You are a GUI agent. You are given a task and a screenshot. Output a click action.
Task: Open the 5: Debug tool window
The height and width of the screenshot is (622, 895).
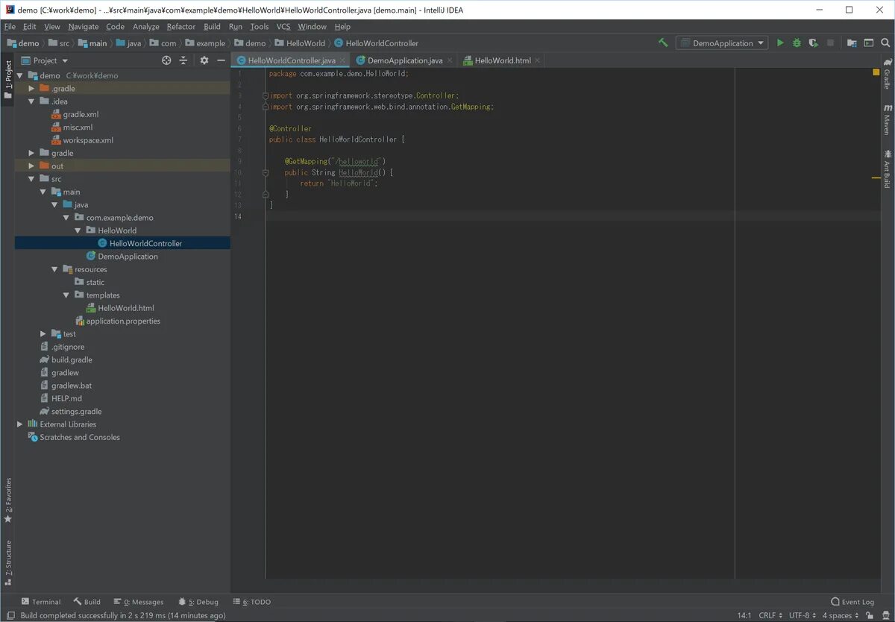[x=198, y=602]
